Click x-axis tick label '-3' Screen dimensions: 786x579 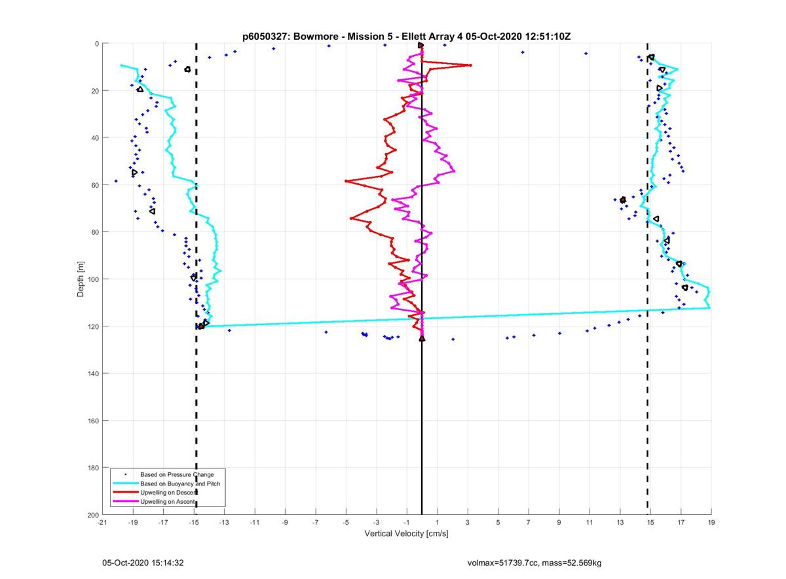click(x=377, y=523)
